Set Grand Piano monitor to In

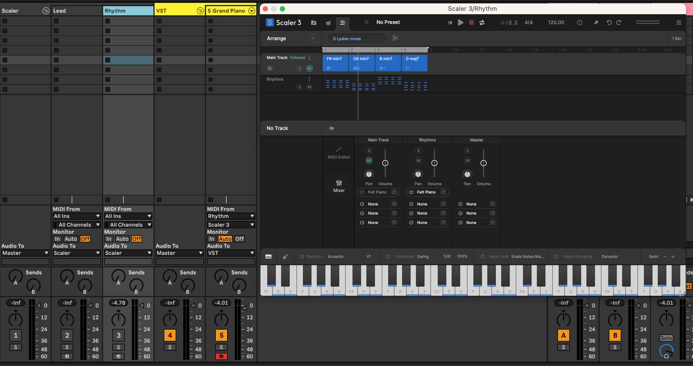click(x=212, y=239)
